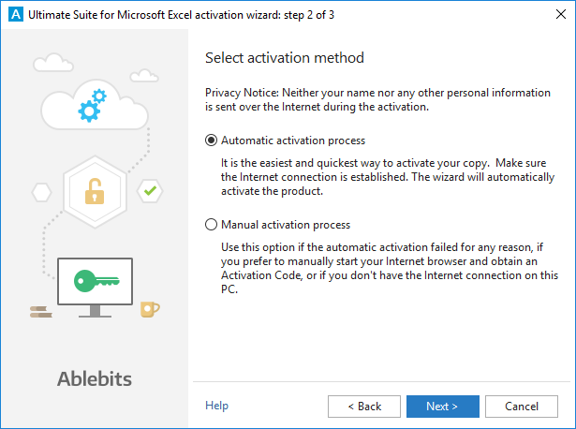Choose the Manual activation process radio button
The width and height of the screenshot is (576, 429).
point(212,225)
